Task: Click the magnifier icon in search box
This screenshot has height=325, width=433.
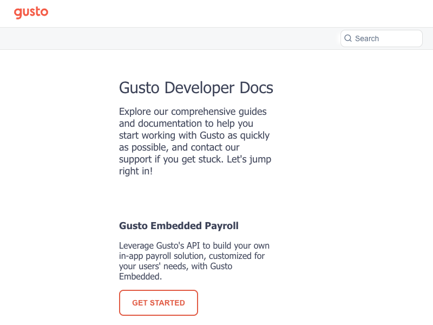Action: click(348, 38)
